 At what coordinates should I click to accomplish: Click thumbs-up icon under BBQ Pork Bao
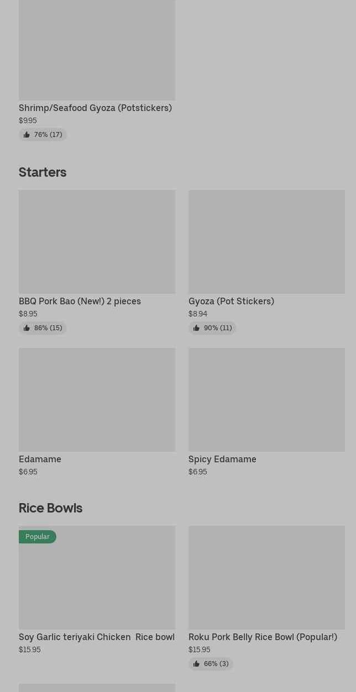[27, 328]
